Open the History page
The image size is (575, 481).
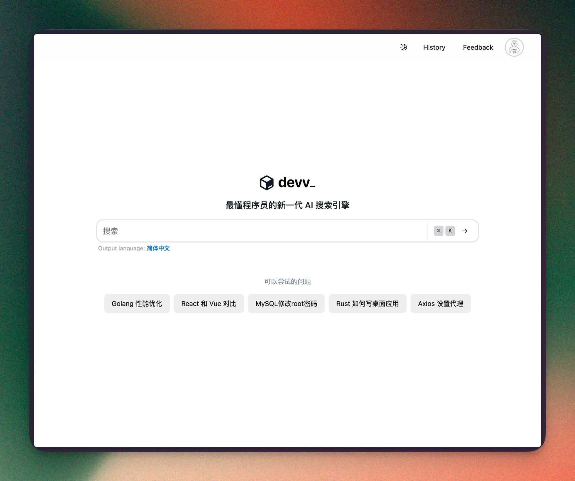click(434, 47)
